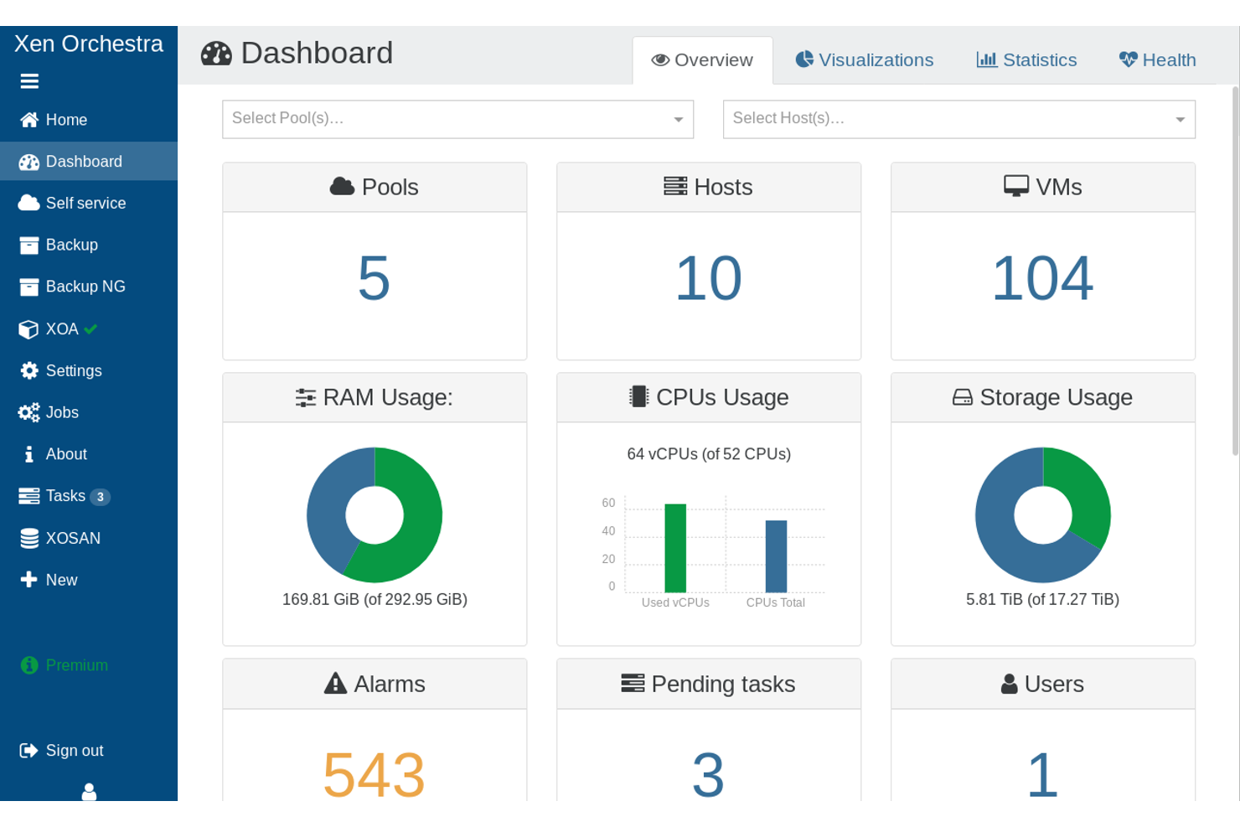Click the XOA cube icon

click(x=29, y=329)
